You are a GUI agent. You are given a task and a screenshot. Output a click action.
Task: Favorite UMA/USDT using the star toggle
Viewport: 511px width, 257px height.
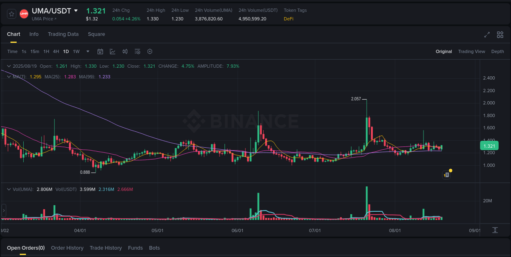click(x=11, y=13)
